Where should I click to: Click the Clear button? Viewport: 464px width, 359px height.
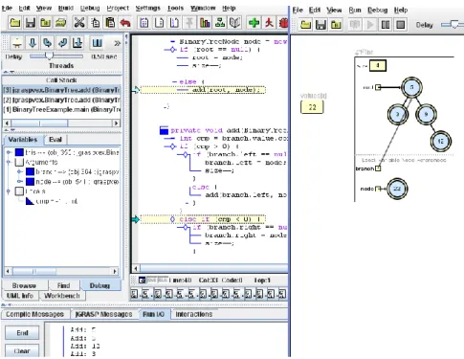pyautogui.click(x=22, y=350)
